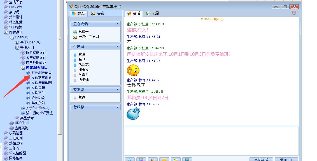Image resolution: width=317 pixels, height=161 pixels.
Task: Switch to the 会议 tab
Action: pyautogui.click(x=97, y=13)
